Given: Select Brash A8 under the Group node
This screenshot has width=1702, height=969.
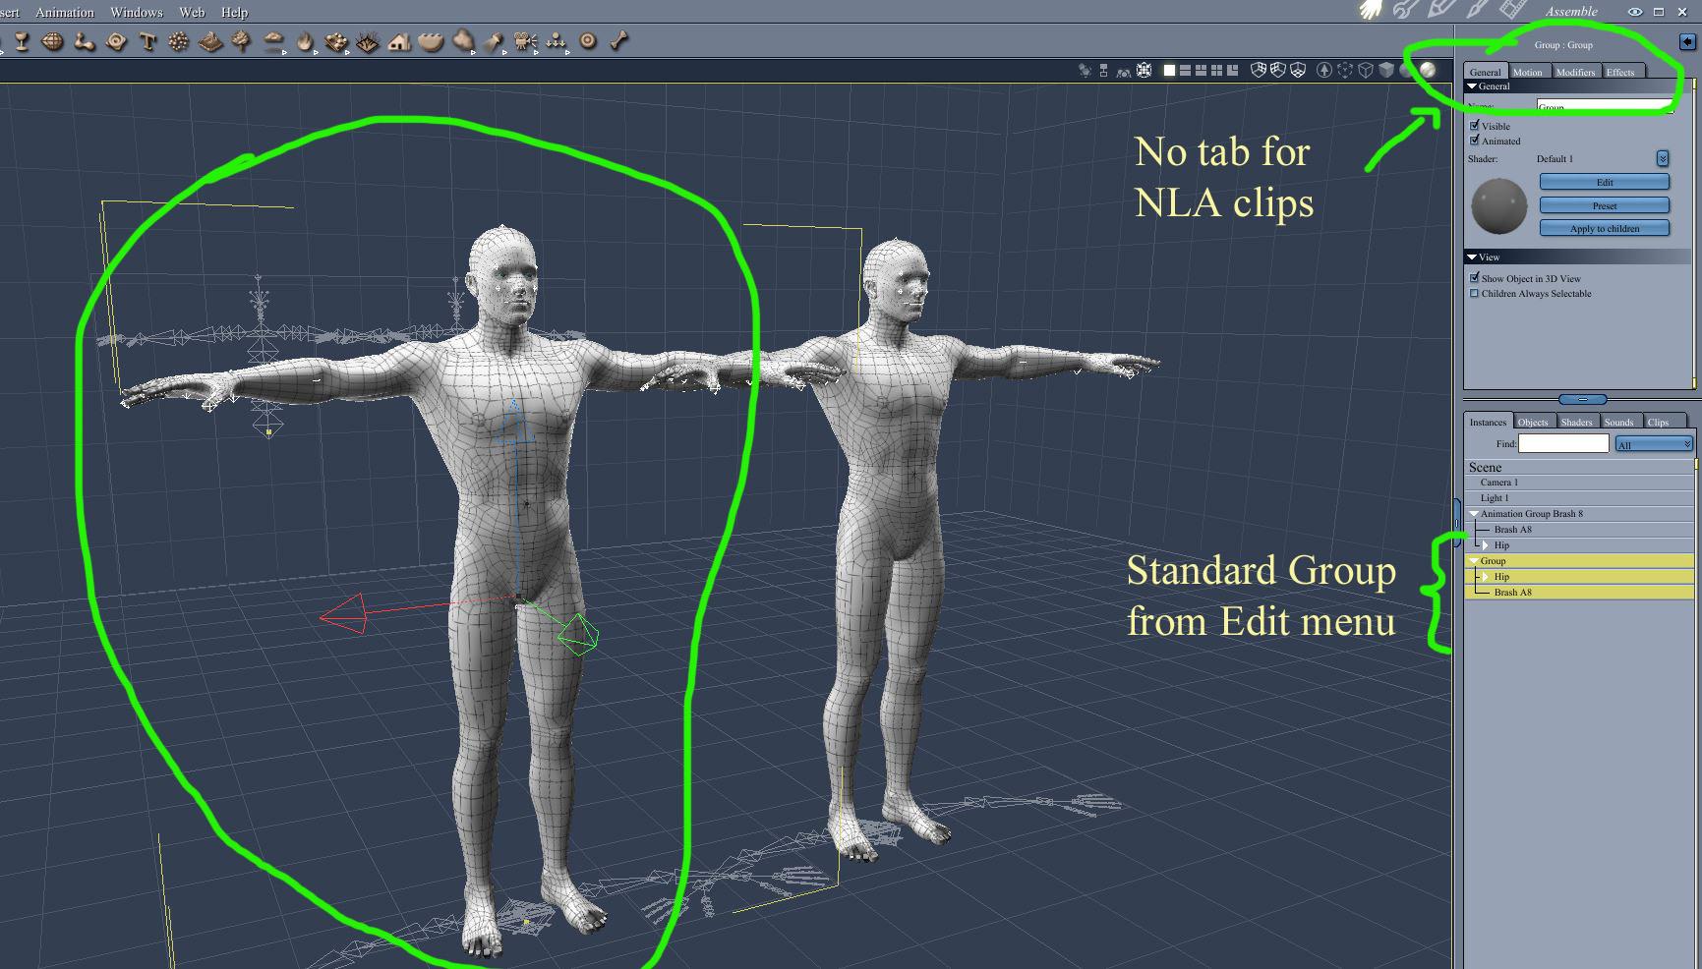Looking at the screenshot, I should tap(1579, 593).
